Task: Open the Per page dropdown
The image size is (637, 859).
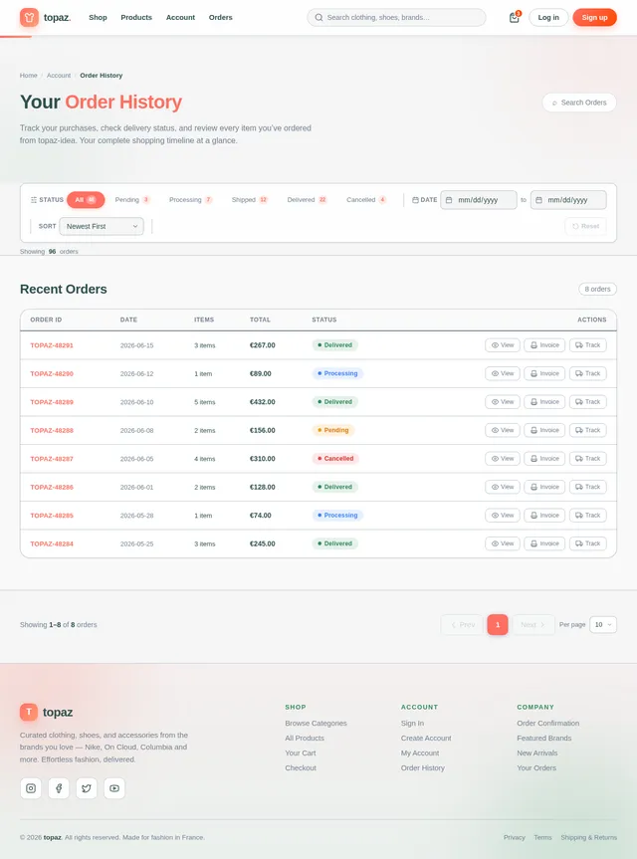Action: click(603, 624)
